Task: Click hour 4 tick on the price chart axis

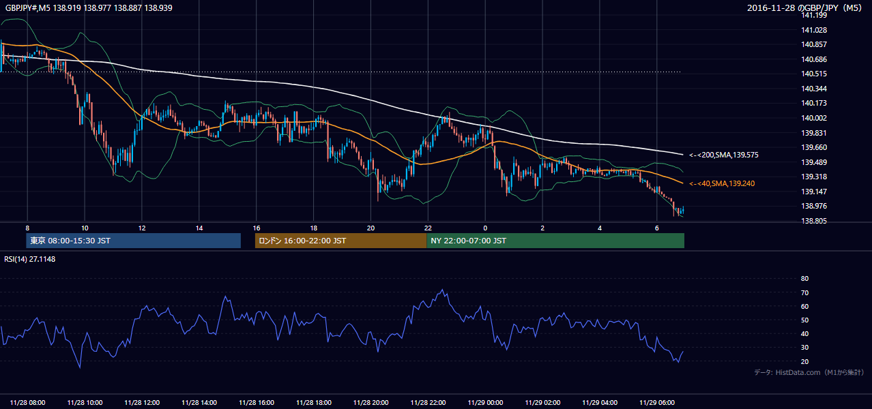Action: pyautogui.click(x=600, y=228)
